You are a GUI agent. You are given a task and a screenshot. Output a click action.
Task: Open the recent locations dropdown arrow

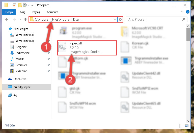coord(20,19)
